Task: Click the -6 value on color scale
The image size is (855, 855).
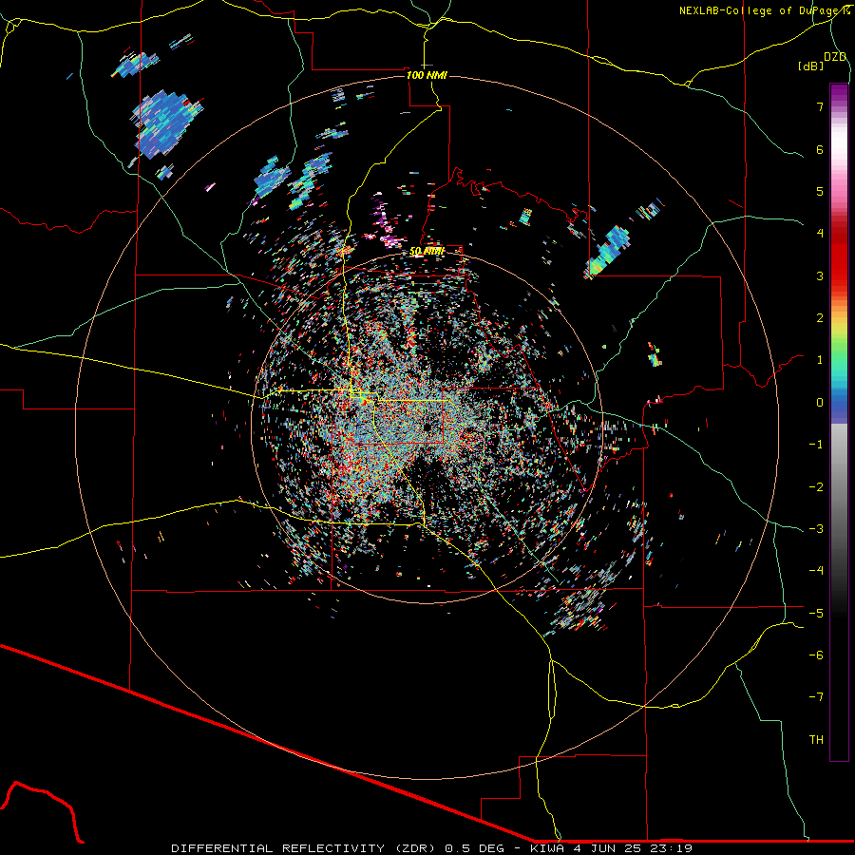Action: coord(816,655)
